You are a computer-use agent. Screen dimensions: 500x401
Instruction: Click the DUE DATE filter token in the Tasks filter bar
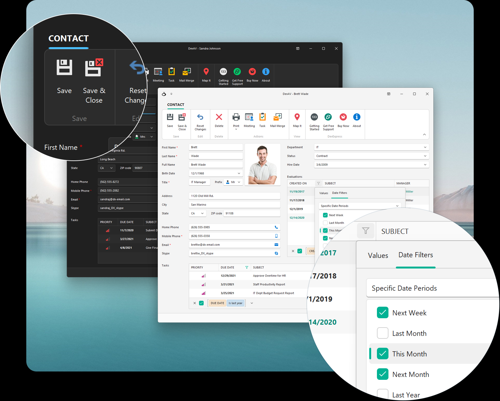click(217, 303)
